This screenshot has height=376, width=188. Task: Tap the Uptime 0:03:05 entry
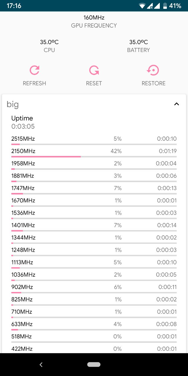(23, 122)
